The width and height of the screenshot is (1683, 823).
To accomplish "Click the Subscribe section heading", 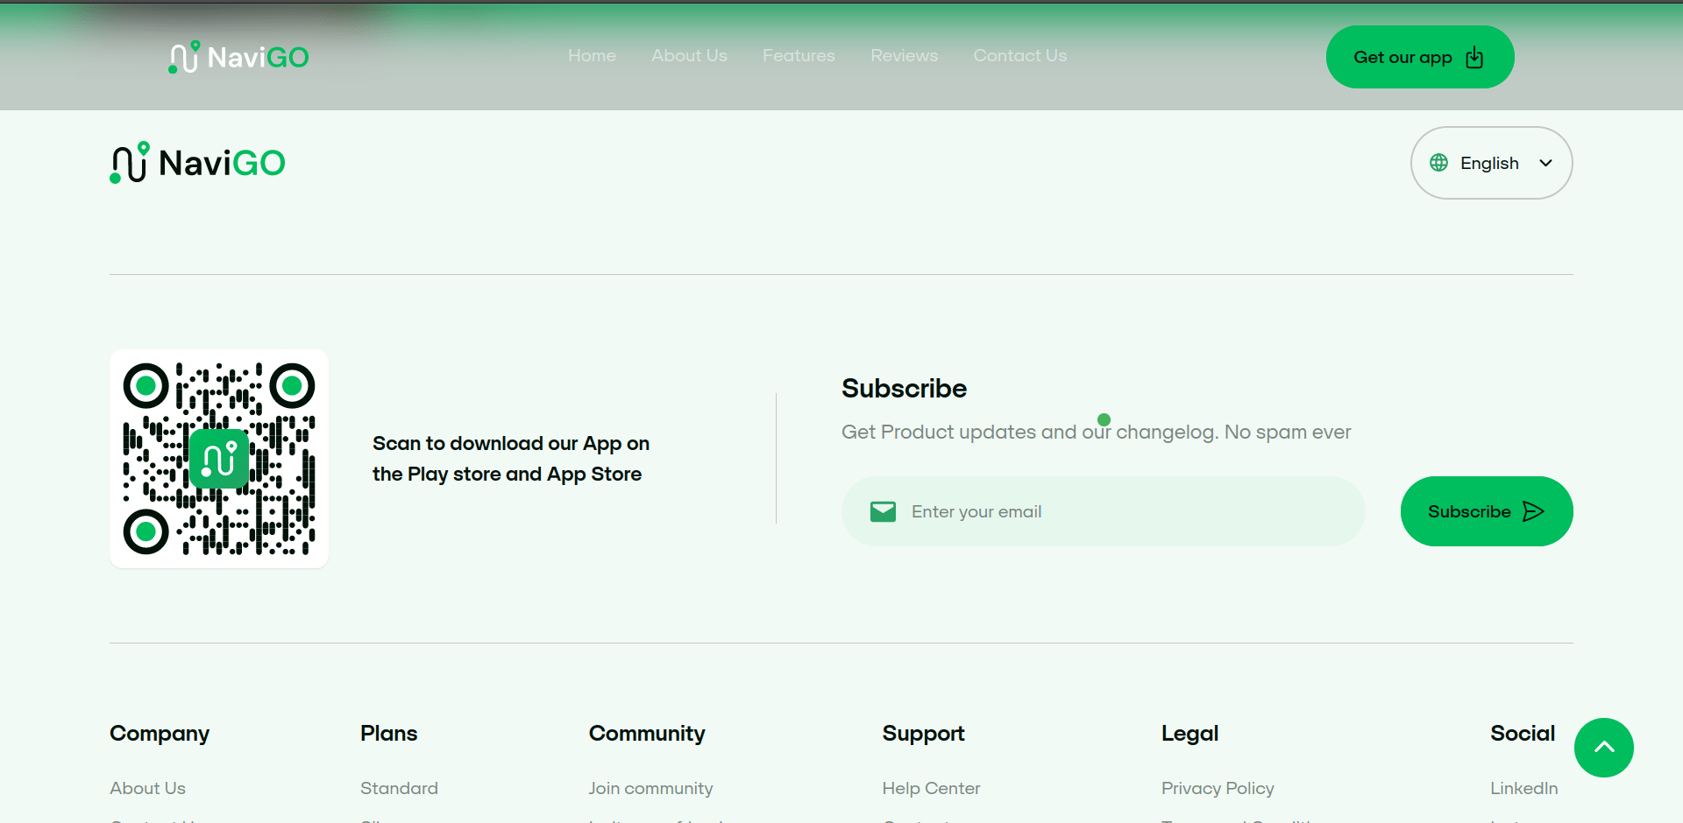I will pos(904,388).
